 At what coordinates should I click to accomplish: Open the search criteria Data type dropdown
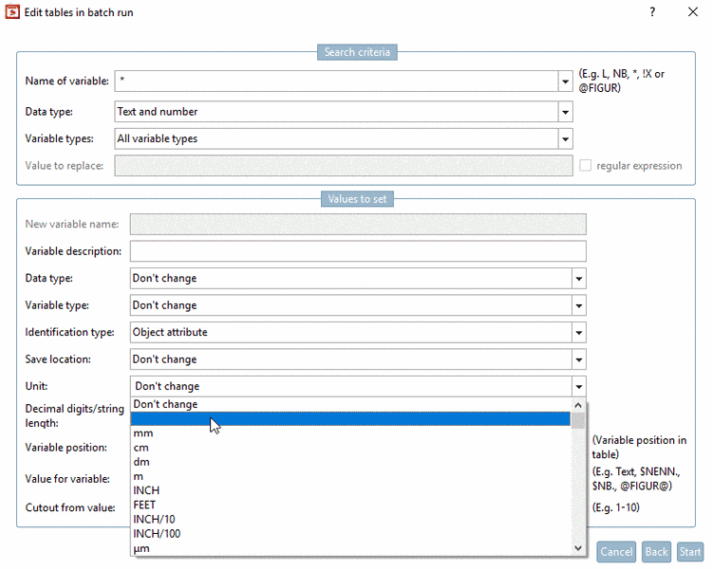[566, 112]
